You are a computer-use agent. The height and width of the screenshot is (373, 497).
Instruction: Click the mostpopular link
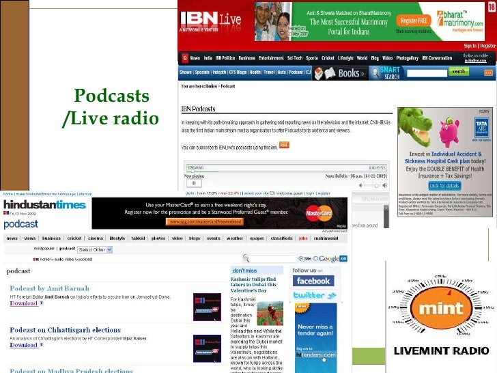coord(44,249)
